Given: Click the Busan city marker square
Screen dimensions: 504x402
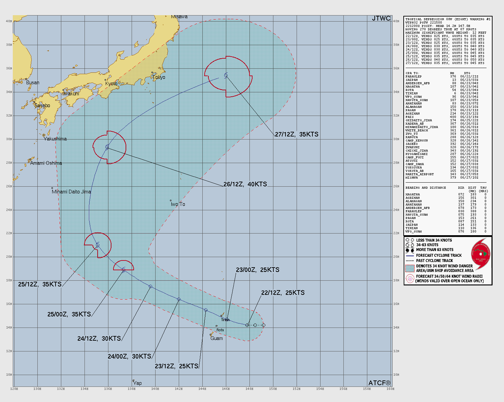Looking at the screenshot, I should (x=26, y=79).
